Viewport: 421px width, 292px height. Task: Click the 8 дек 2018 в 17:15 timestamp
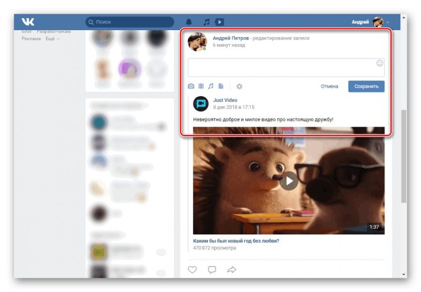(234, 107)
